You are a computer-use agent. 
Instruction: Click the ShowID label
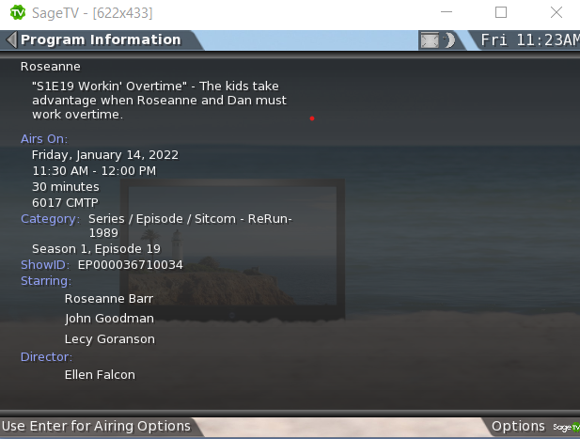click(x=45, y=265)
